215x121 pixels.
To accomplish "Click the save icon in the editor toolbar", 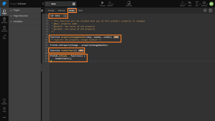I will 211,10.
